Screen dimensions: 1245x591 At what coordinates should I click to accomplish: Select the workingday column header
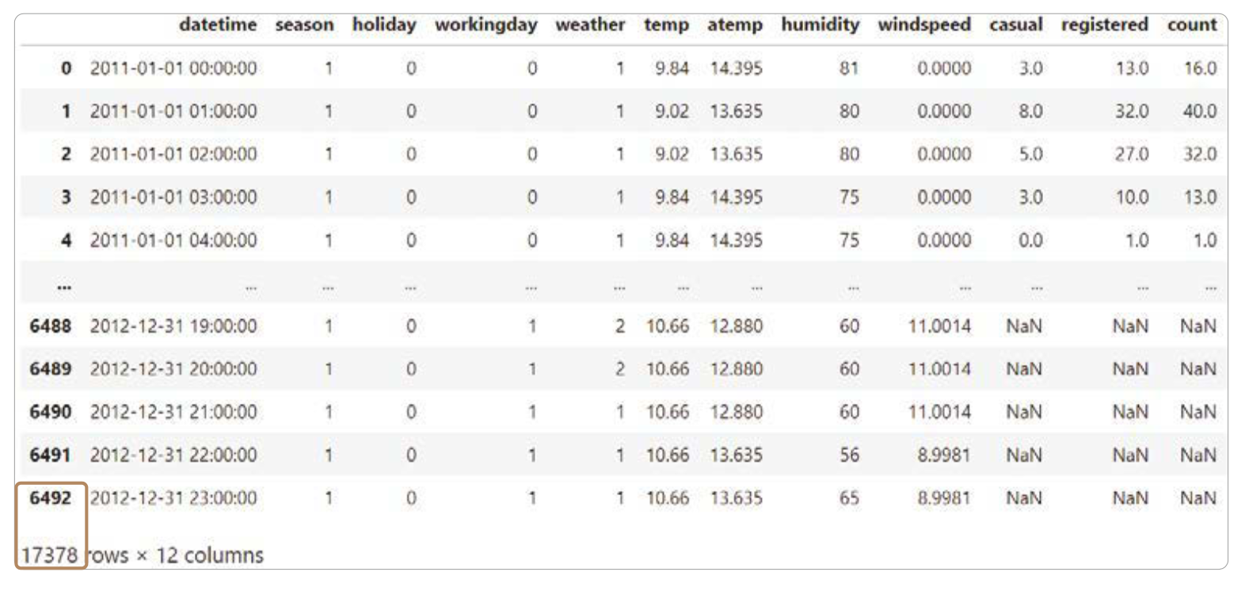tap(485, 25)
